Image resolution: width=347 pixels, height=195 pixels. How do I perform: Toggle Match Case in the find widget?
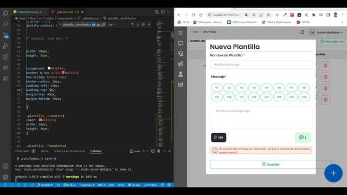[94, 25]
